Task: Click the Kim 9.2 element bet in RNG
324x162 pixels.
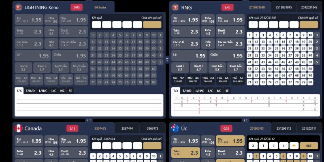Action: (178, 79)
